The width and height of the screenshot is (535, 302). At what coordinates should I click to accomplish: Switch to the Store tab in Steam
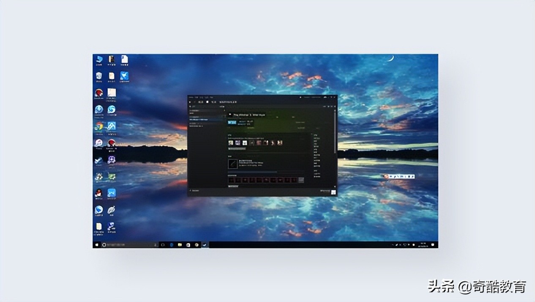click(x=201, y=102)
